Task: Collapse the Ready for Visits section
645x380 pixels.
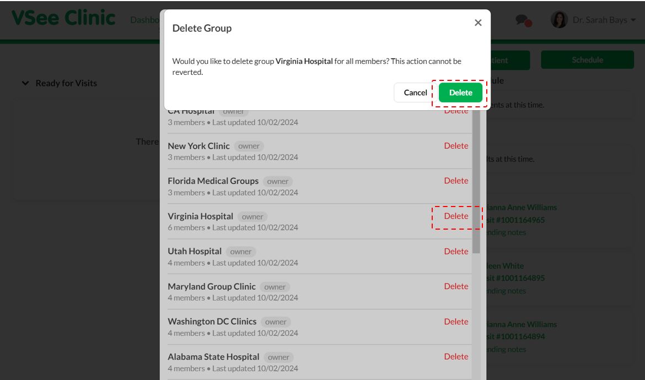Action: [x=25, y=83]
